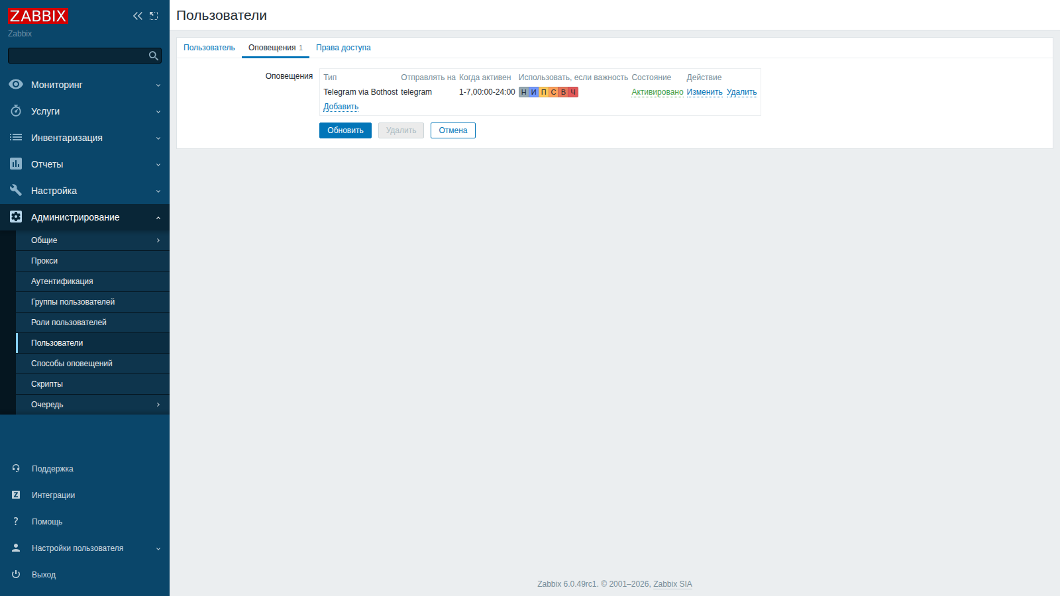Expand the Инвентаризация menu chevron
1060x596 pixels.
coord(158,138)
